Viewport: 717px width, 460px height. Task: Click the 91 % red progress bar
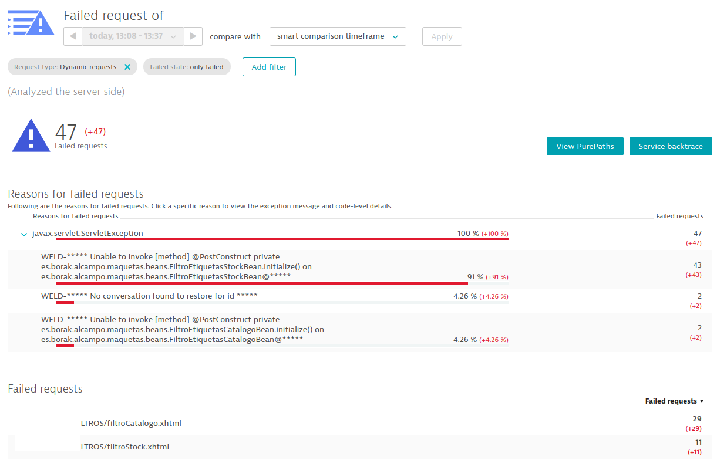[x=261, y=283]
